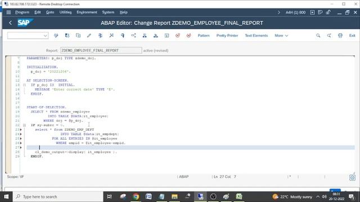Open the Environment menu
Screen dimensions: 360x202
pyautogui.click(x=87, y=12)
